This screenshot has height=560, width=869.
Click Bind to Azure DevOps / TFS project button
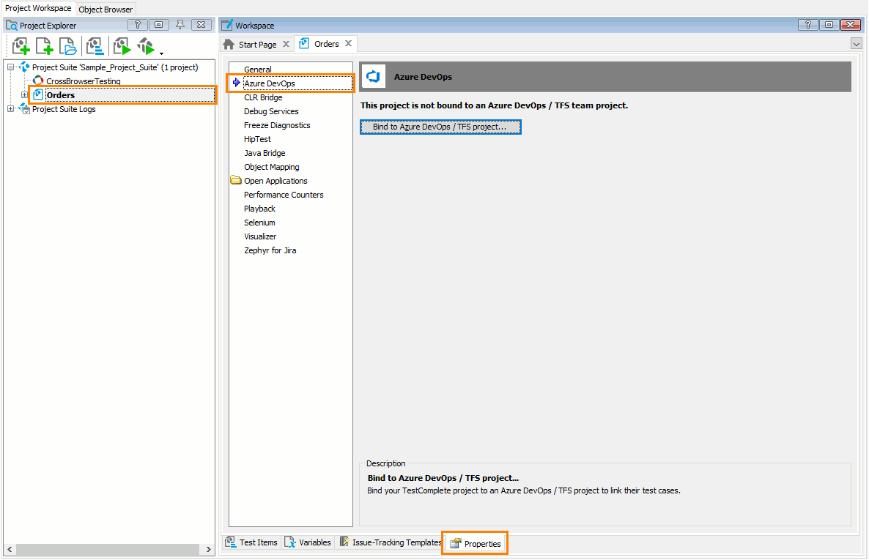point(440,127)
